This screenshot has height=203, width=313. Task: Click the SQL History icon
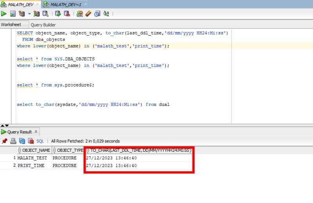click(97, 14)
